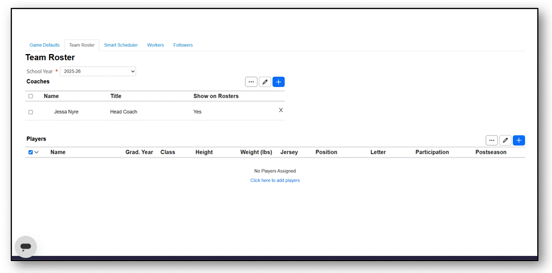Add a coach with the blue plus button
552x273 pixels.
point(278,82)
